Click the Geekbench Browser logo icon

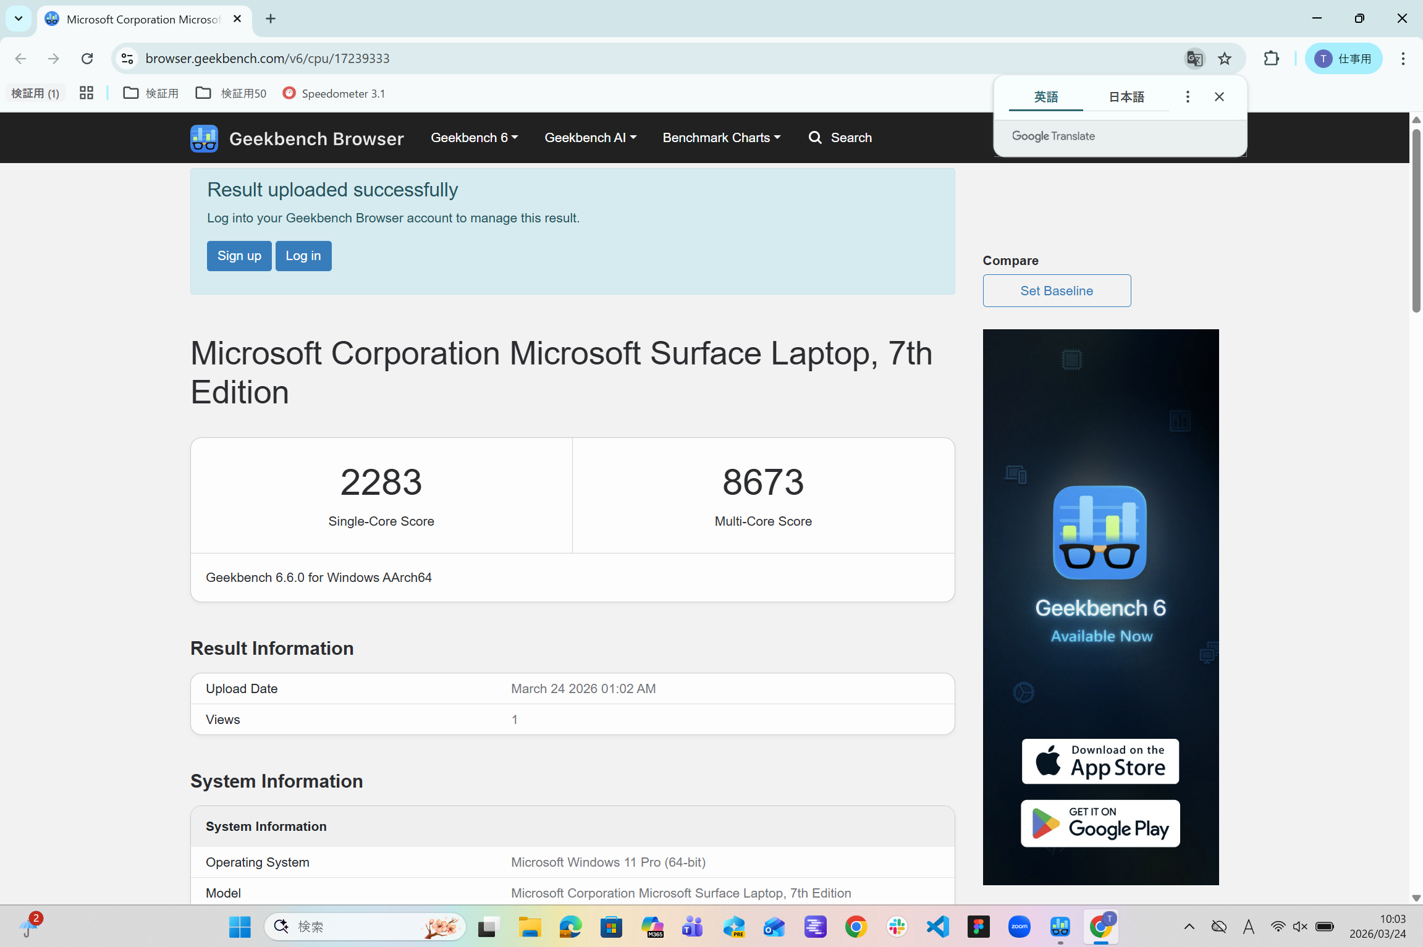tap(204, 138)
